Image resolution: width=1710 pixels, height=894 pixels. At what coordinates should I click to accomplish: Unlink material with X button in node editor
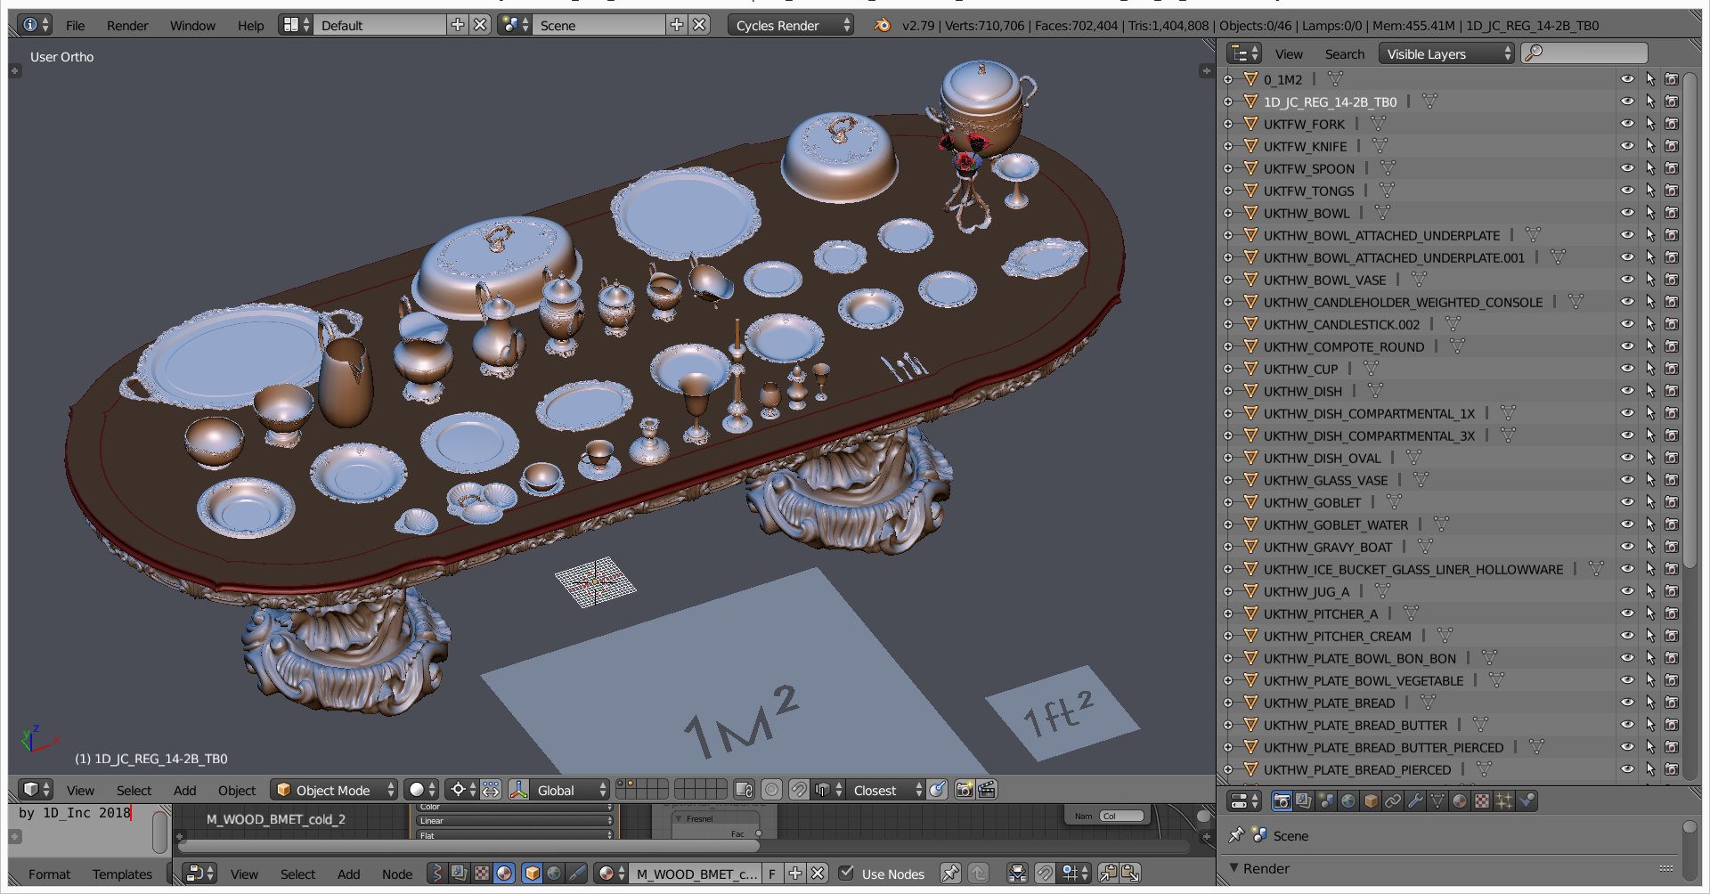click(x=818, y=874)
